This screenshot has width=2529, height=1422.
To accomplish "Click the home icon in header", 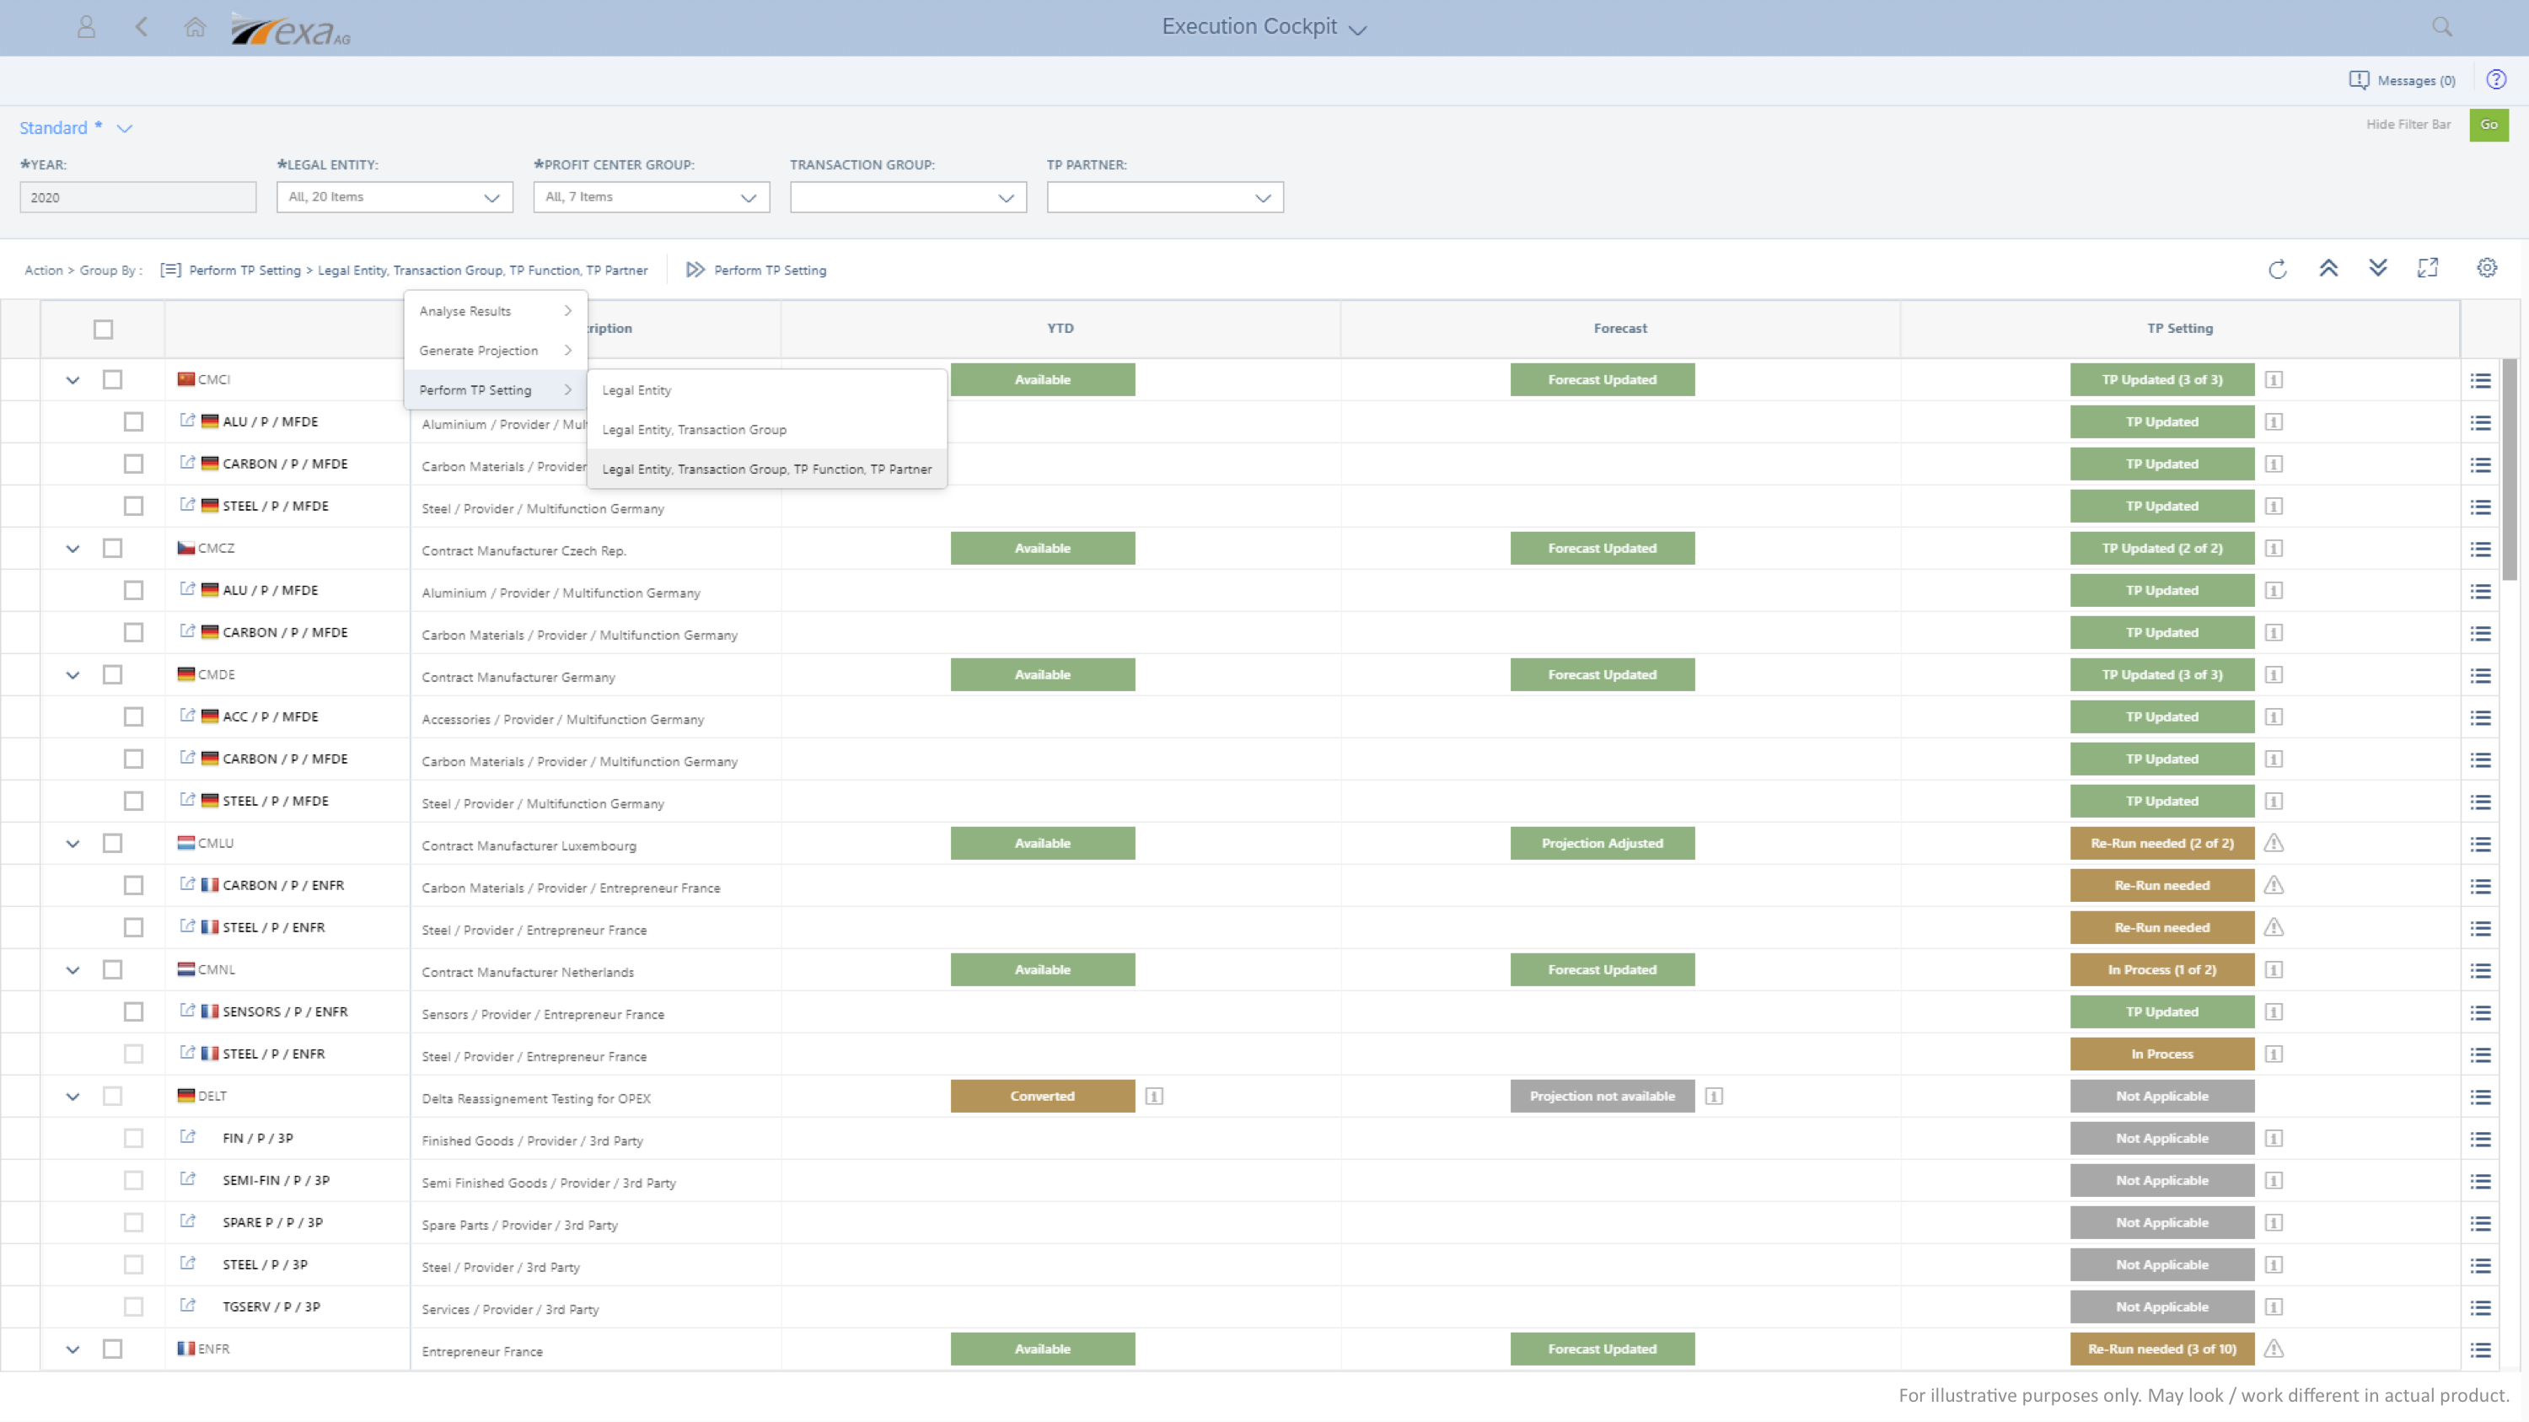I will pyautogui.click(x=195, y=28).
